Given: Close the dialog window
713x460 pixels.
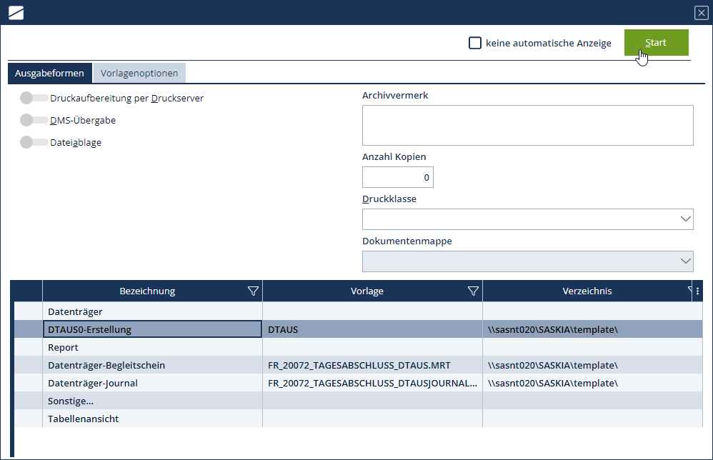Looking at the screenshot, I should pyautogui.click(x=701, y=13).
